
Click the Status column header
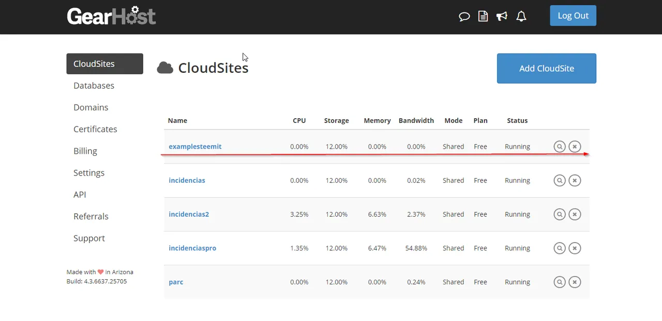[x=517, y=121]
